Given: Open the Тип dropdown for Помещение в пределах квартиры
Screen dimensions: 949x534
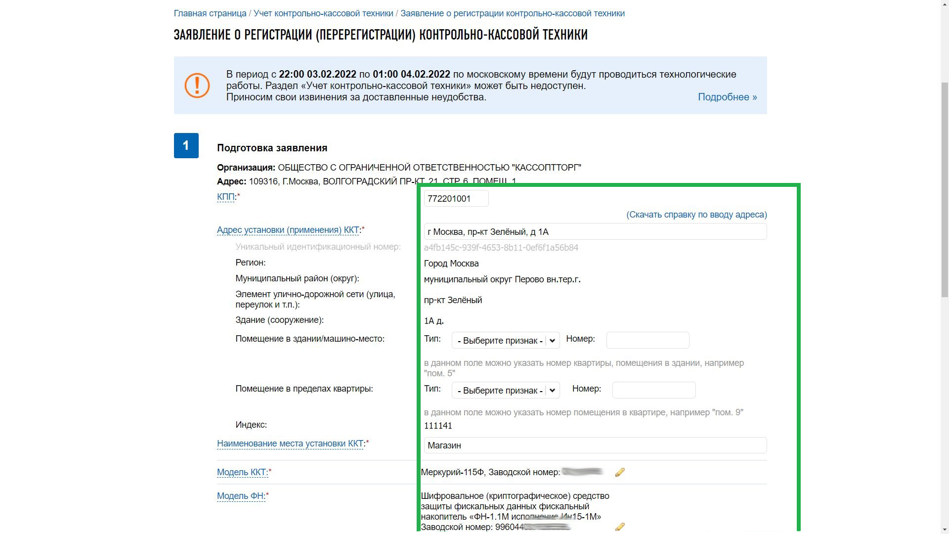Looking at the screenshot, I should tap(505, 390).
